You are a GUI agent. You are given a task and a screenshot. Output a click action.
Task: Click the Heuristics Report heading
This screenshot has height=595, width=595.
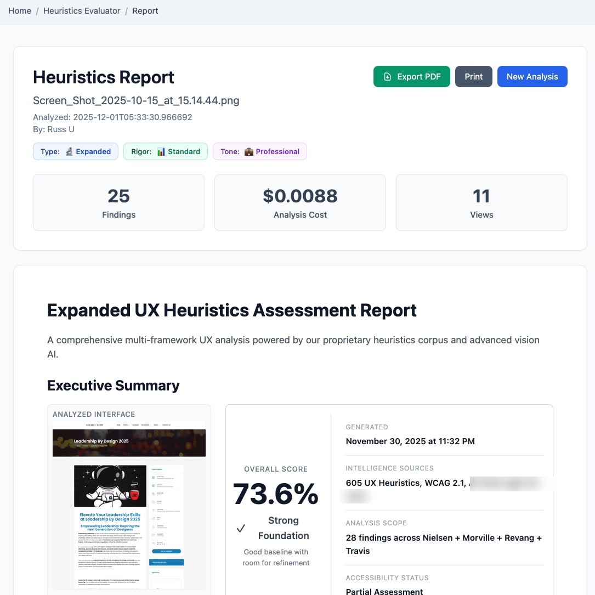click(103, 77)
